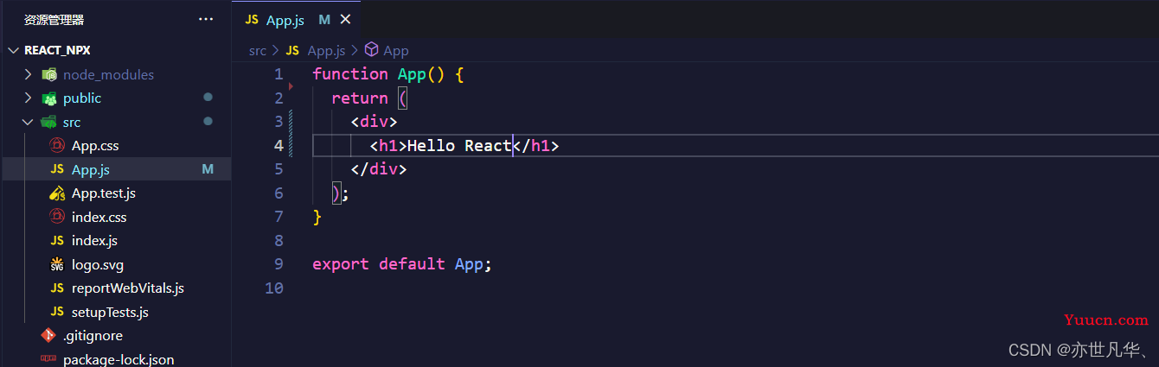Expand the public folder chevron
The height and width of the screenshot is (367, 1159).
click(29, 98)
